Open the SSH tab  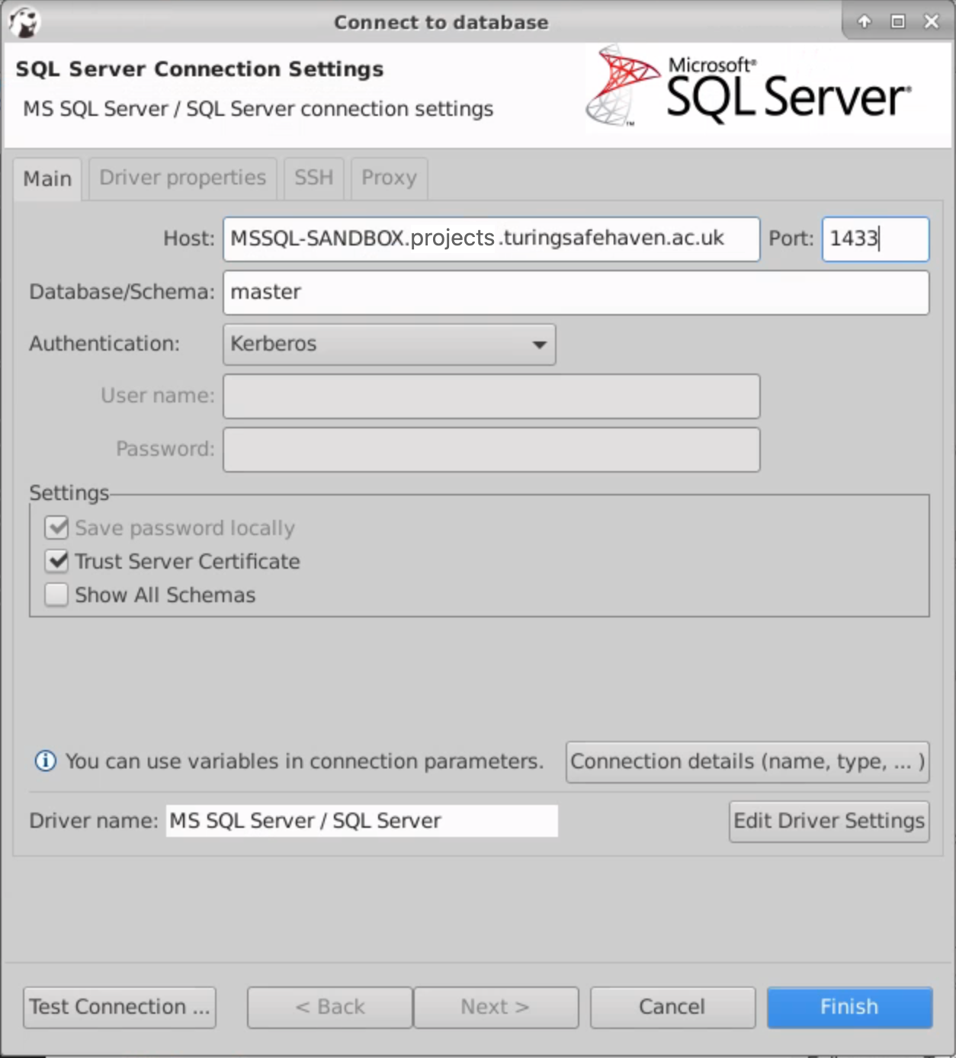tap(314, 178)
